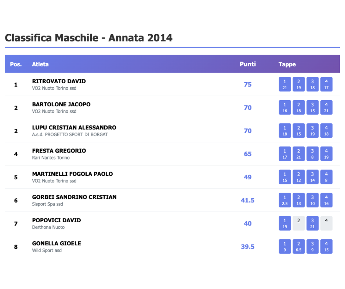Open athlete RITROVATO DAVID
Image resolution: width=345 pixels, height=289 pixels.
pos(59,81)
